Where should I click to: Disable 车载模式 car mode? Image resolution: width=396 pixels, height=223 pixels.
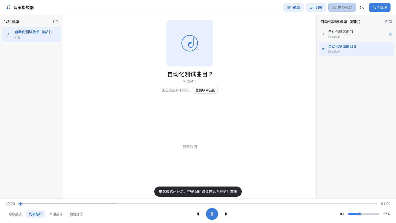[342, 7]
